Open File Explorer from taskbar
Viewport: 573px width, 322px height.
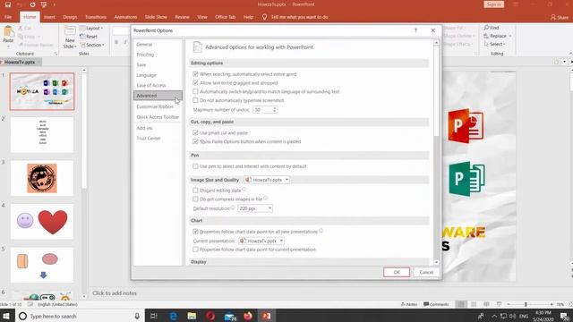192,316
